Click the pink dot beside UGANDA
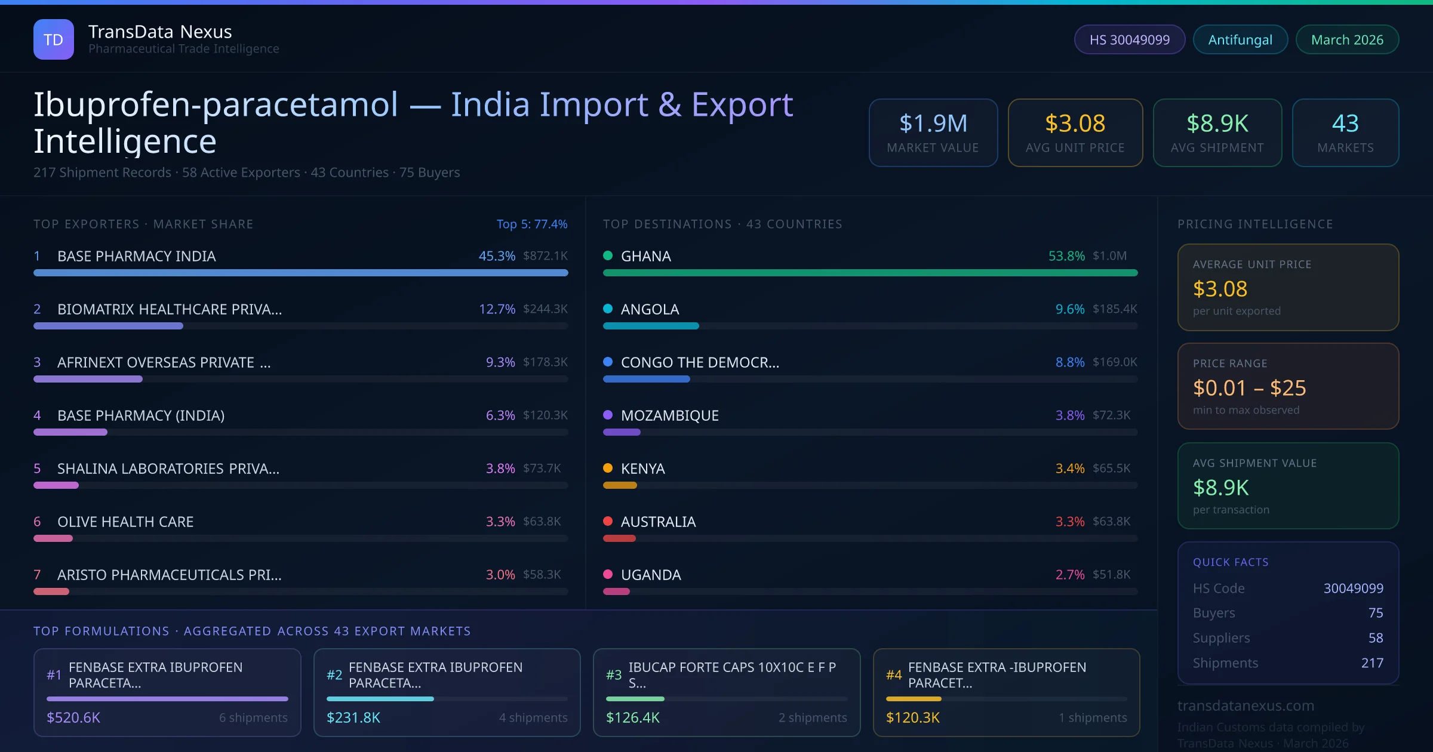Image resolution: width=1433 pixels, height=752 pixels. click(x=608, y=574)
